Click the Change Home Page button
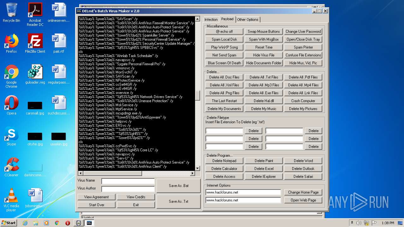404x227 pixels. pyautogui.click(x=303, y=192)
